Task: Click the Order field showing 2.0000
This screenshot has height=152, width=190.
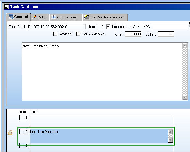Action: [x=133, y=34]
